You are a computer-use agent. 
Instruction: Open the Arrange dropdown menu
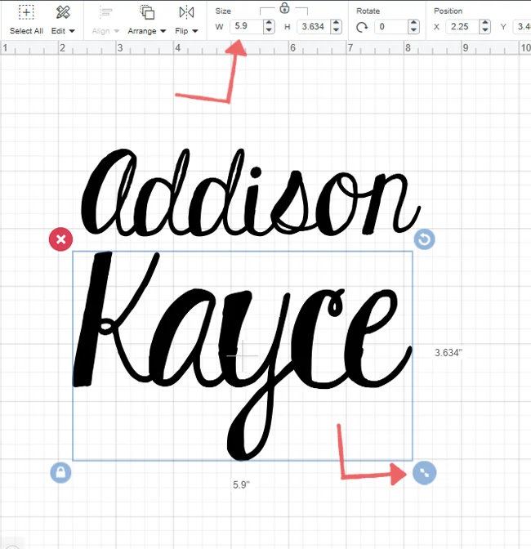[147, 31]
